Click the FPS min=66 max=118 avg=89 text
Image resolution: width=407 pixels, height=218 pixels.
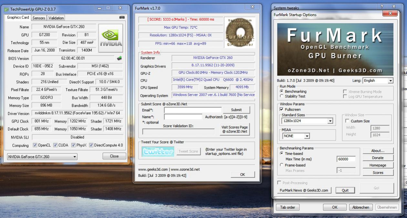(181, 43)
